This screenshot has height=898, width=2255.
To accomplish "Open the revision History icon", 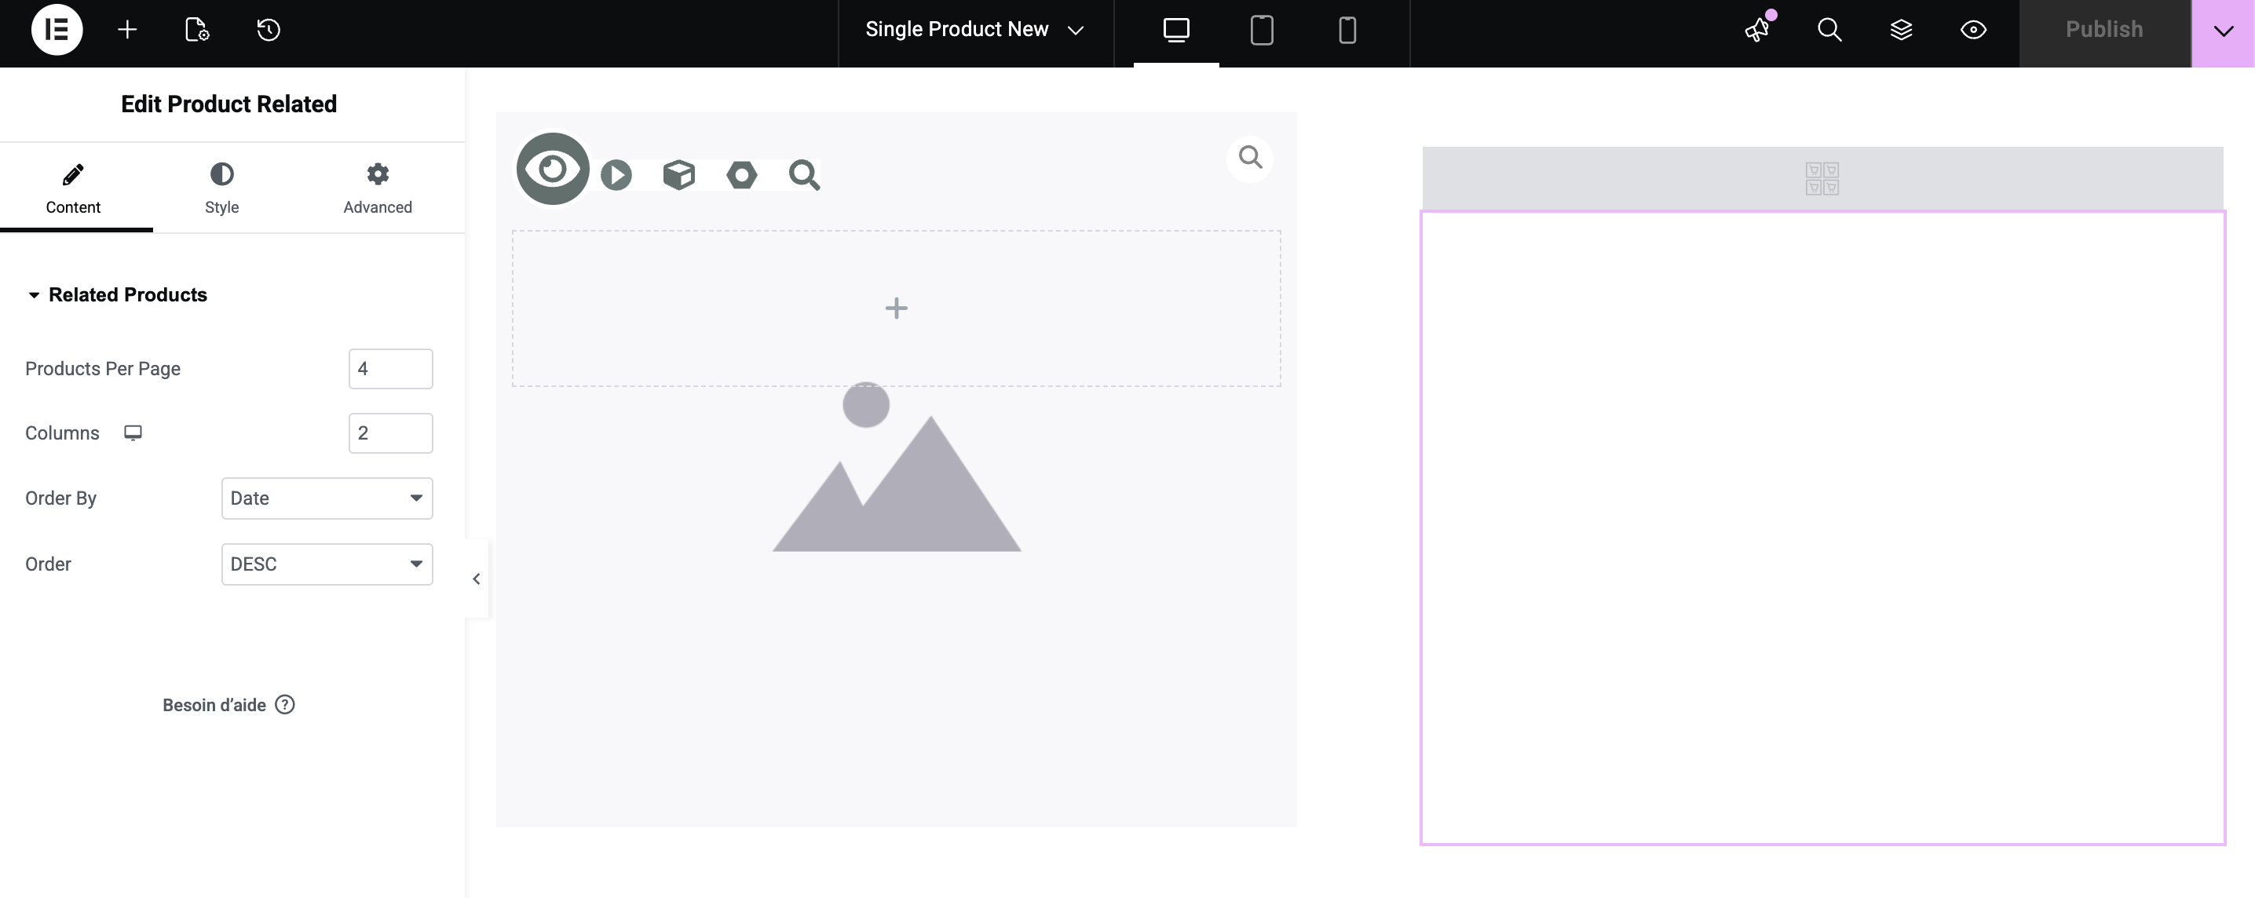I will (x=268, y=30).
